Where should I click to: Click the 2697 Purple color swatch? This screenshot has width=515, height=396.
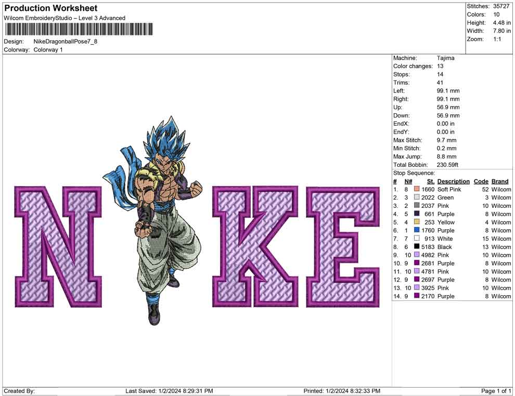[417, 279]
